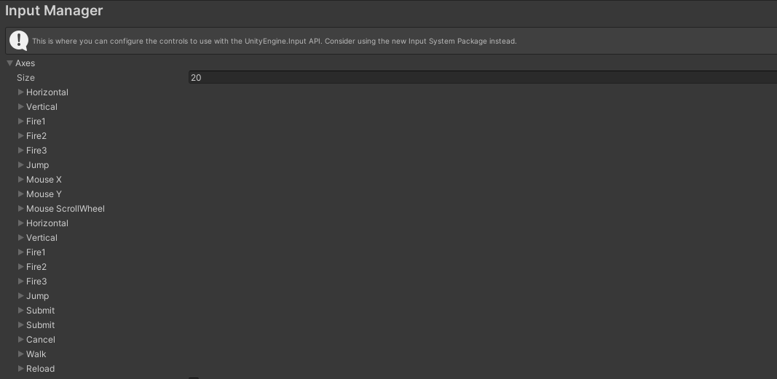Click the exclamation info icon in the banner
The image size is (777, 379).
[x=19, y=41]
